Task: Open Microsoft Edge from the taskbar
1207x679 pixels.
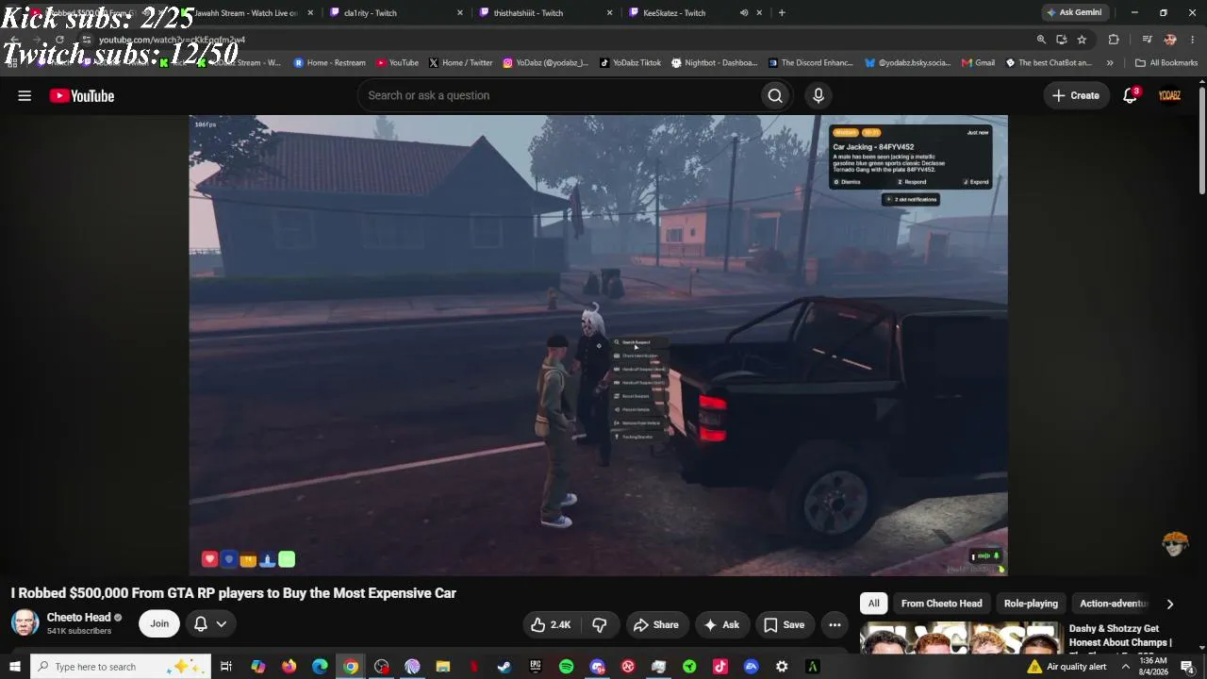Action: click(x=320, y=667)
